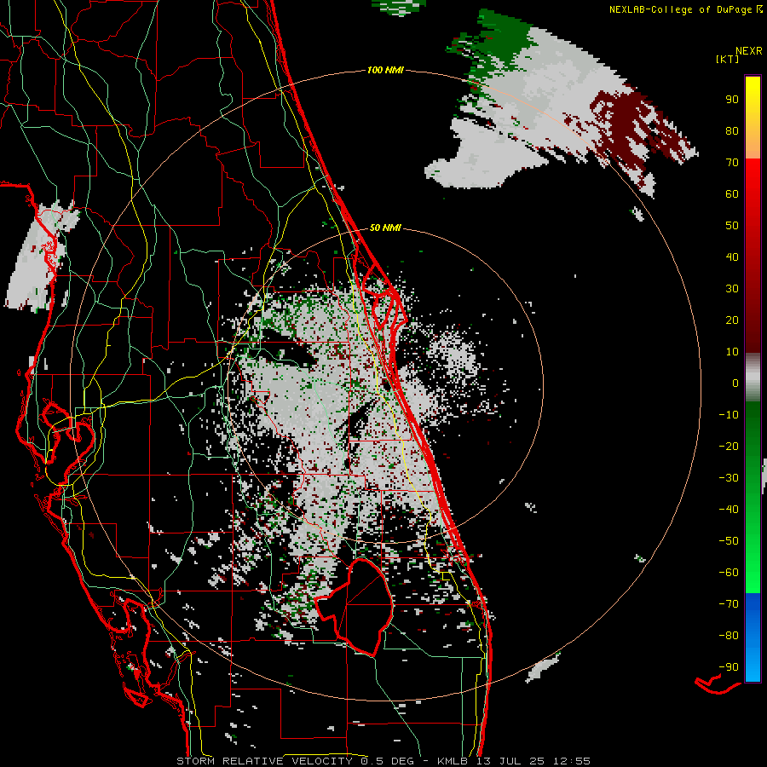
Task: Select the positive 80 knot scale value
Action: tap(732, 131)
